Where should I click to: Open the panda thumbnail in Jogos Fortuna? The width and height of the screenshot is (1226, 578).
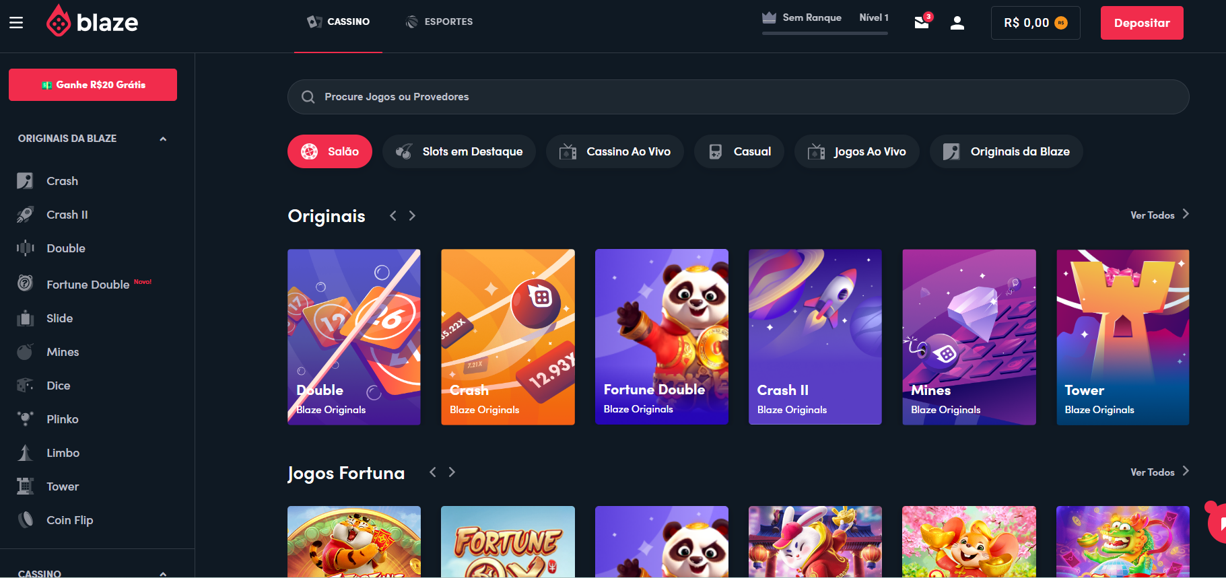click(662, 542)
